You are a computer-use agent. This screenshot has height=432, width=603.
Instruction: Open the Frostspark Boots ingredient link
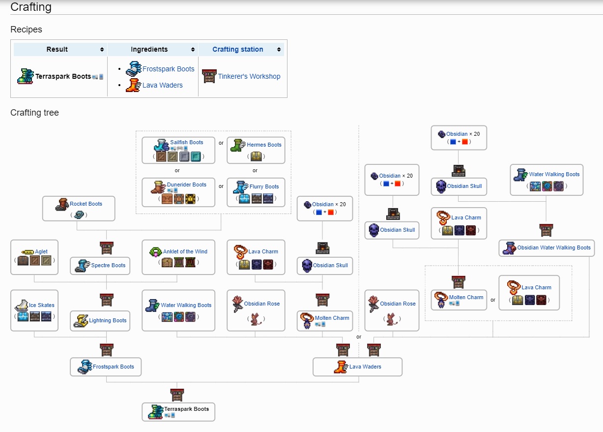pos(169,69)
